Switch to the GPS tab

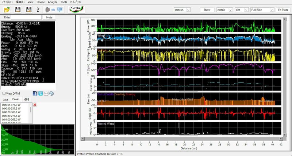(x=27, y=99)
